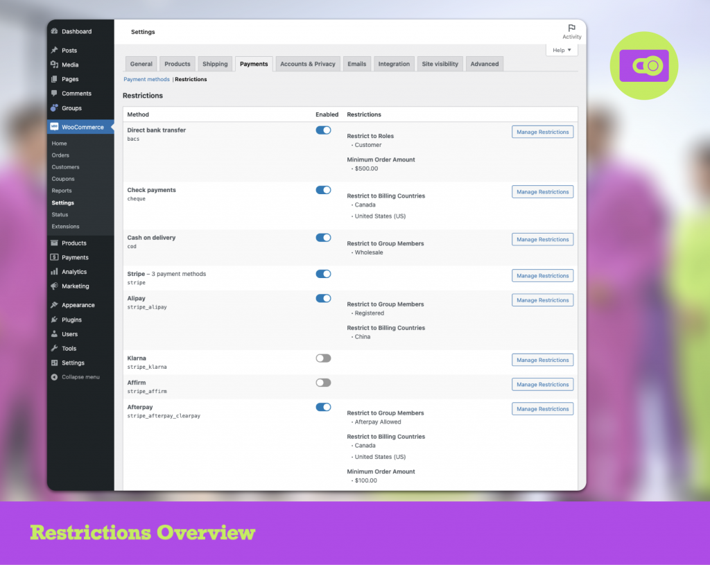Disable Cash on delivery toggle
710x565 pixels.
[323, 238]
